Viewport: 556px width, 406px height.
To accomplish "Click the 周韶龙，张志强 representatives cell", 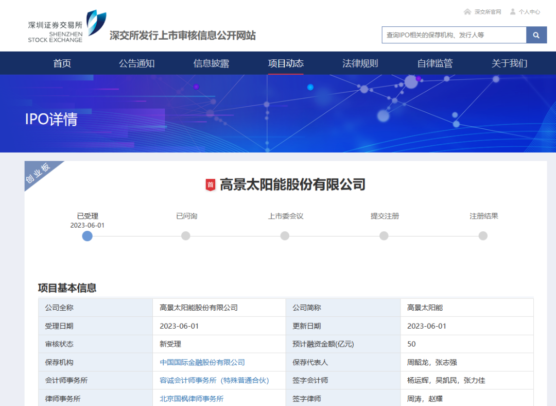I will point(467,362).
